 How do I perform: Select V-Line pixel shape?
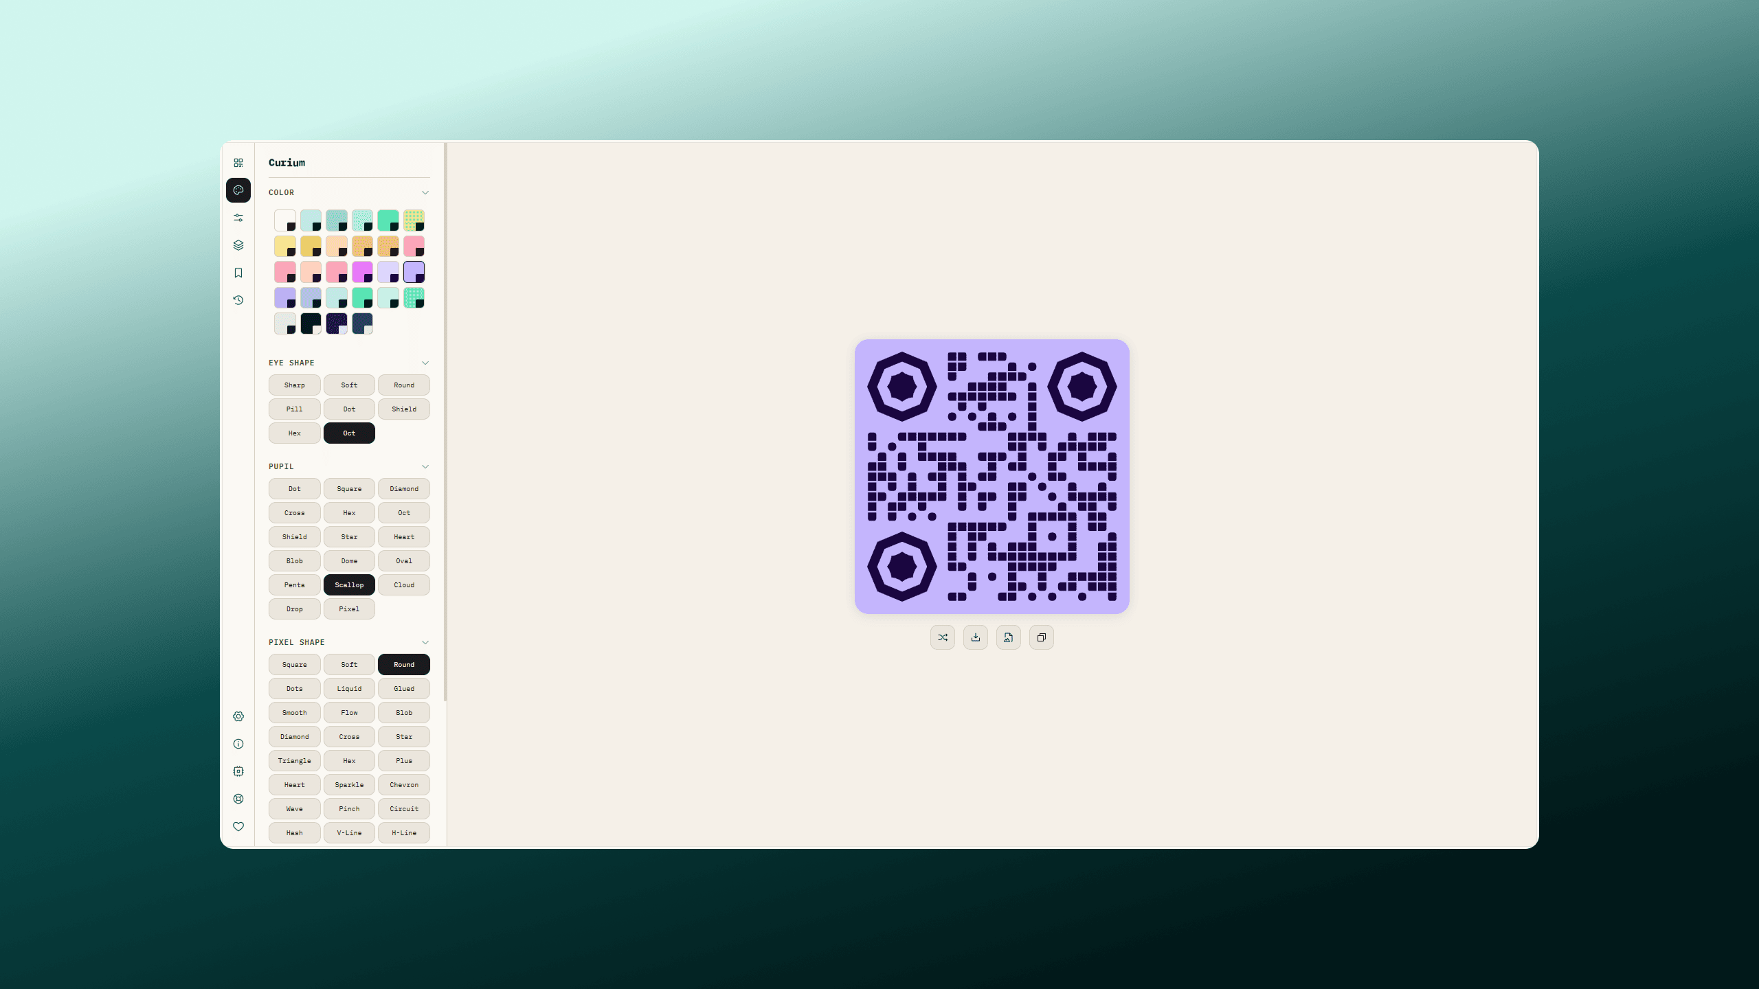tap(349, 833)
